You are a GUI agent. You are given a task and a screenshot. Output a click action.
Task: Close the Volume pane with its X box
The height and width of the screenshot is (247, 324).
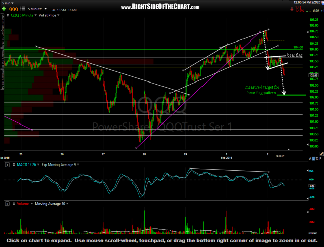7,204
